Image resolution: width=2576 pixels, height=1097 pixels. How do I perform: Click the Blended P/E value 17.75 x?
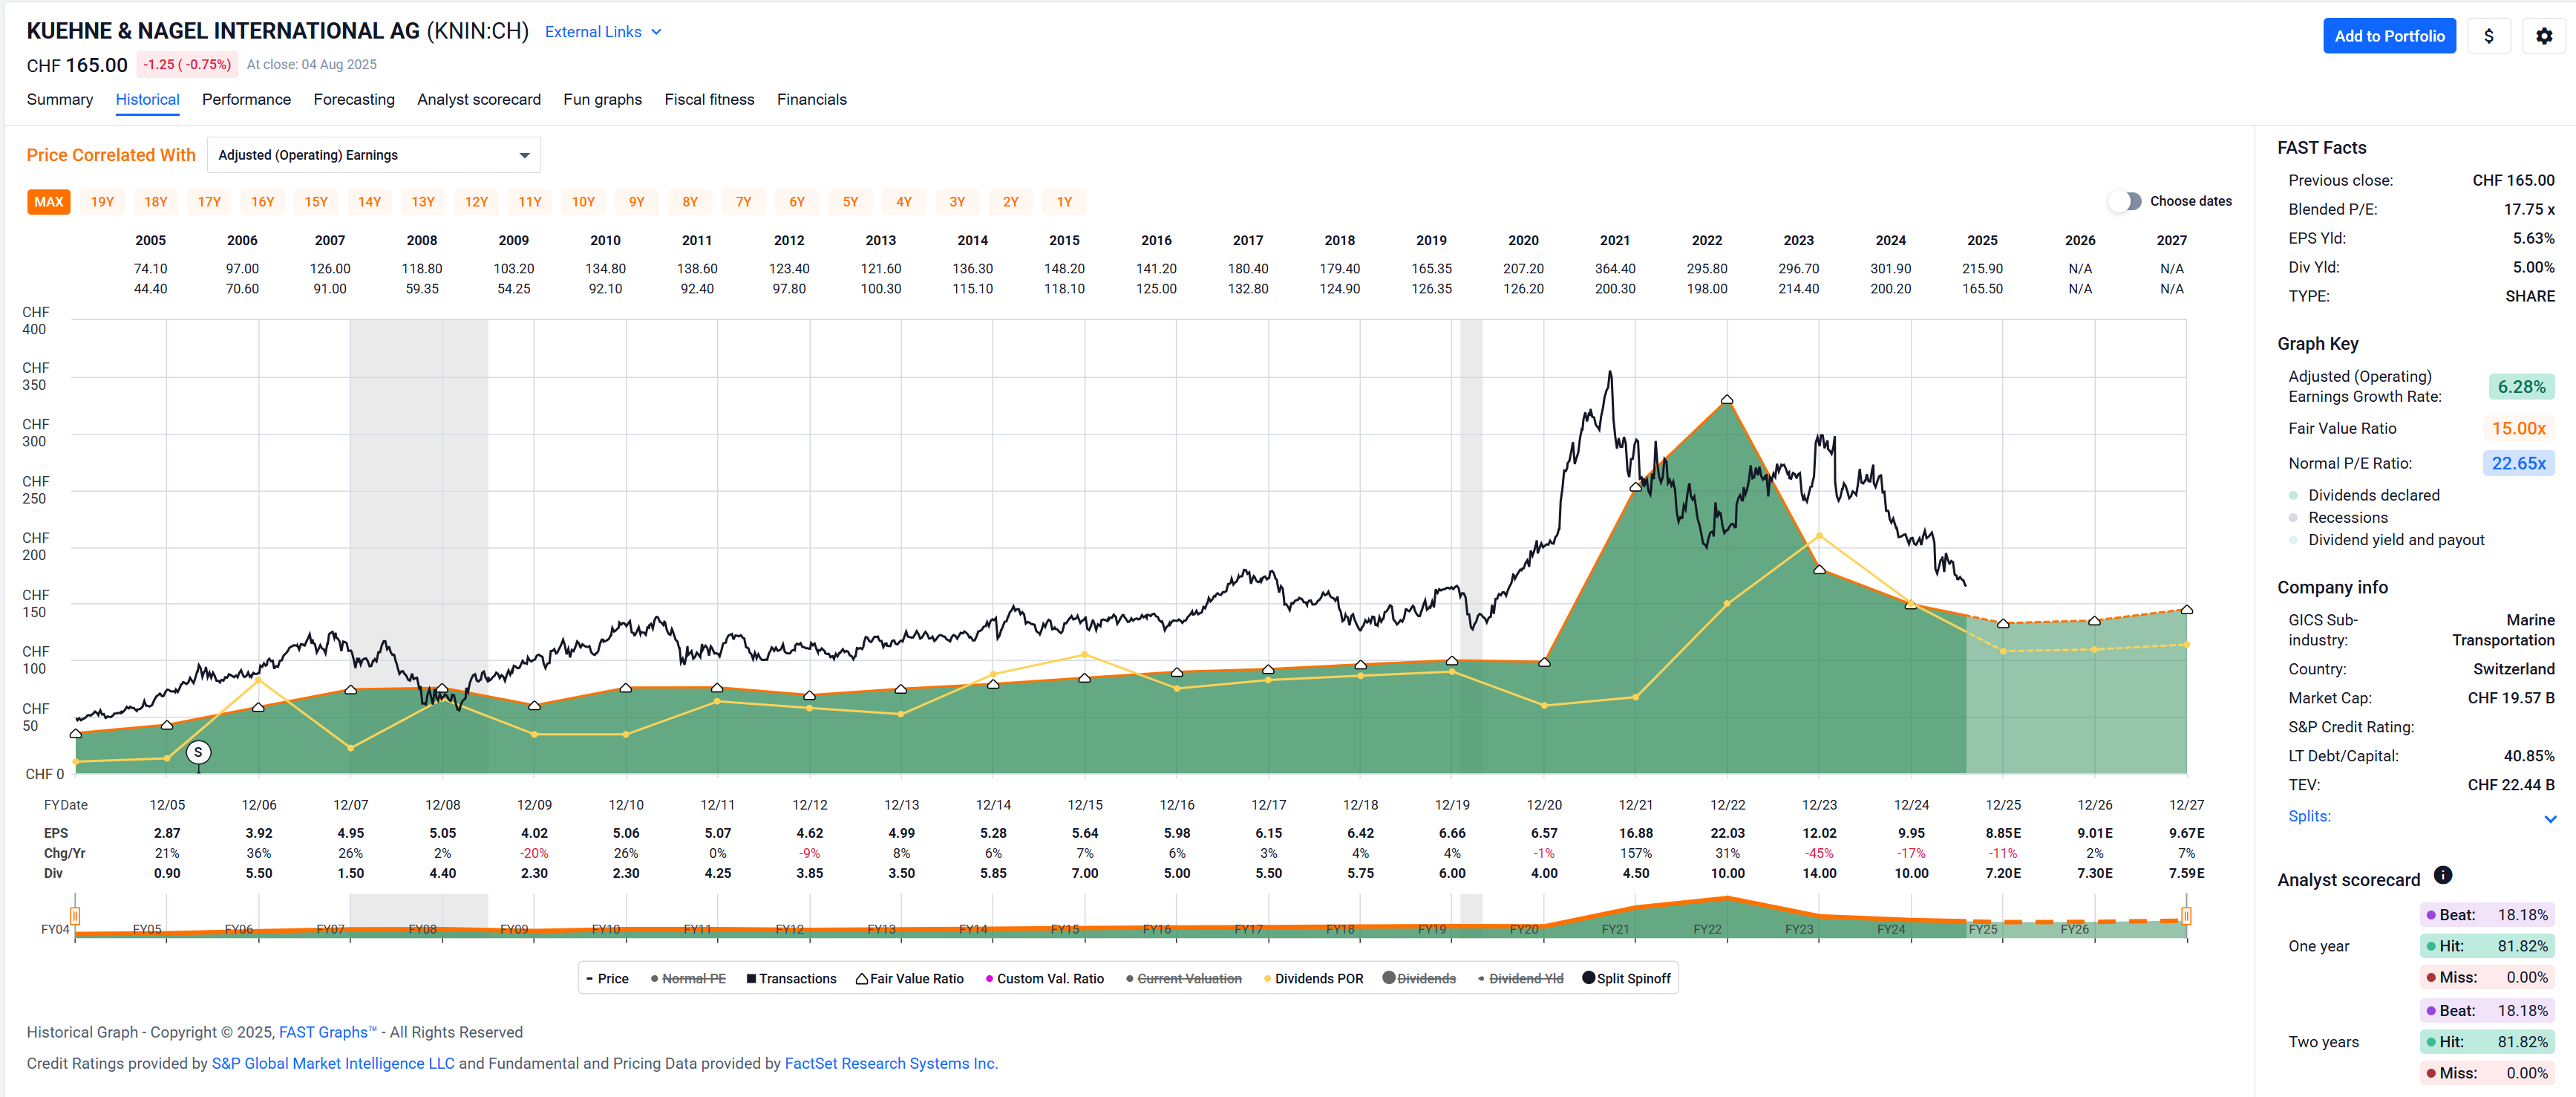tap(2529, 209)
